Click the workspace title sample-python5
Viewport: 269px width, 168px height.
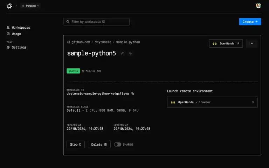pyautogui.click(x=92, y=53)
